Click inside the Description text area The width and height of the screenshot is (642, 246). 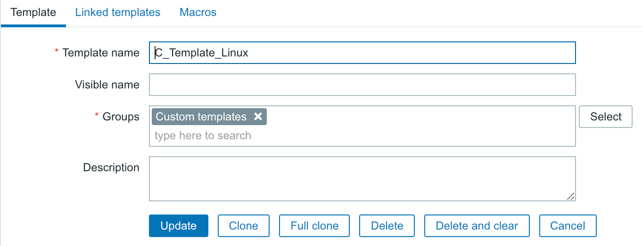[362, 179]
